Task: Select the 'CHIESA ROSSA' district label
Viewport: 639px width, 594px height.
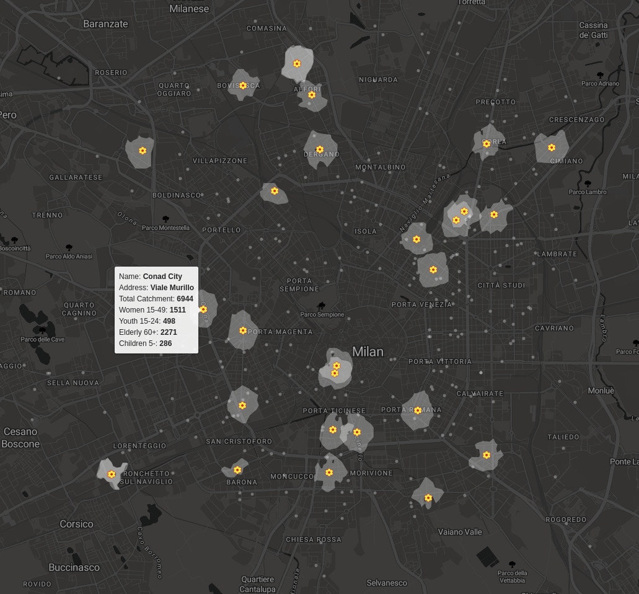Action: 314,540
